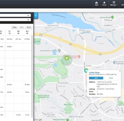Close the Coffee Shop info popup
The width and height of the screenshot is (124, 121).
pos(120,71)
